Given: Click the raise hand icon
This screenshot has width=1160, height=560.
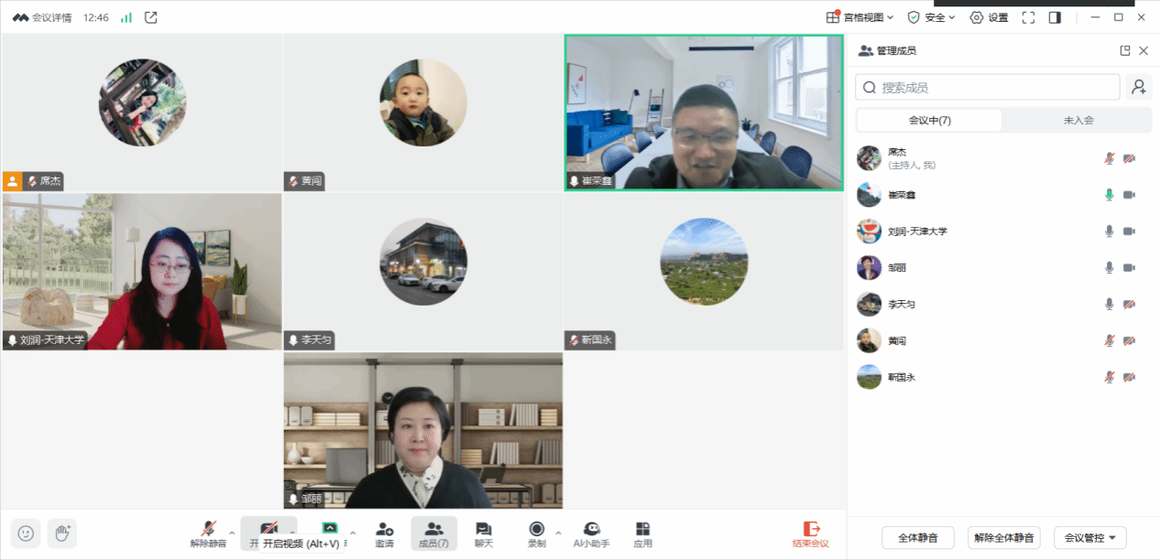Looking at the screenshot, I should point(62,533).
